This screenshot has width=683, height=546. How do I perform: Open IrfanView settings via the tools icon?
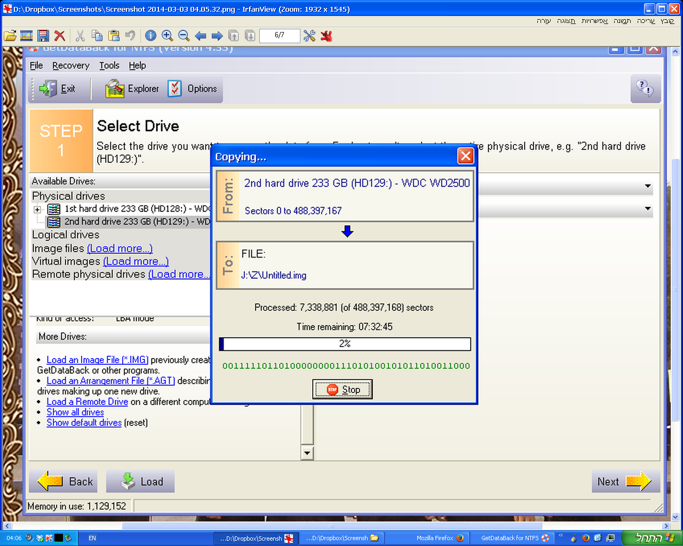point(309,36)
